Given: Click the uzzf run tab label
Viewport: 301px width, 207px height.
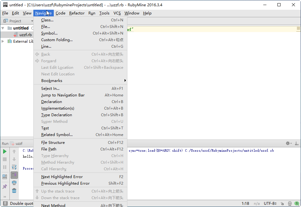Looking at the screenshot, I should (x=19, y=143).
